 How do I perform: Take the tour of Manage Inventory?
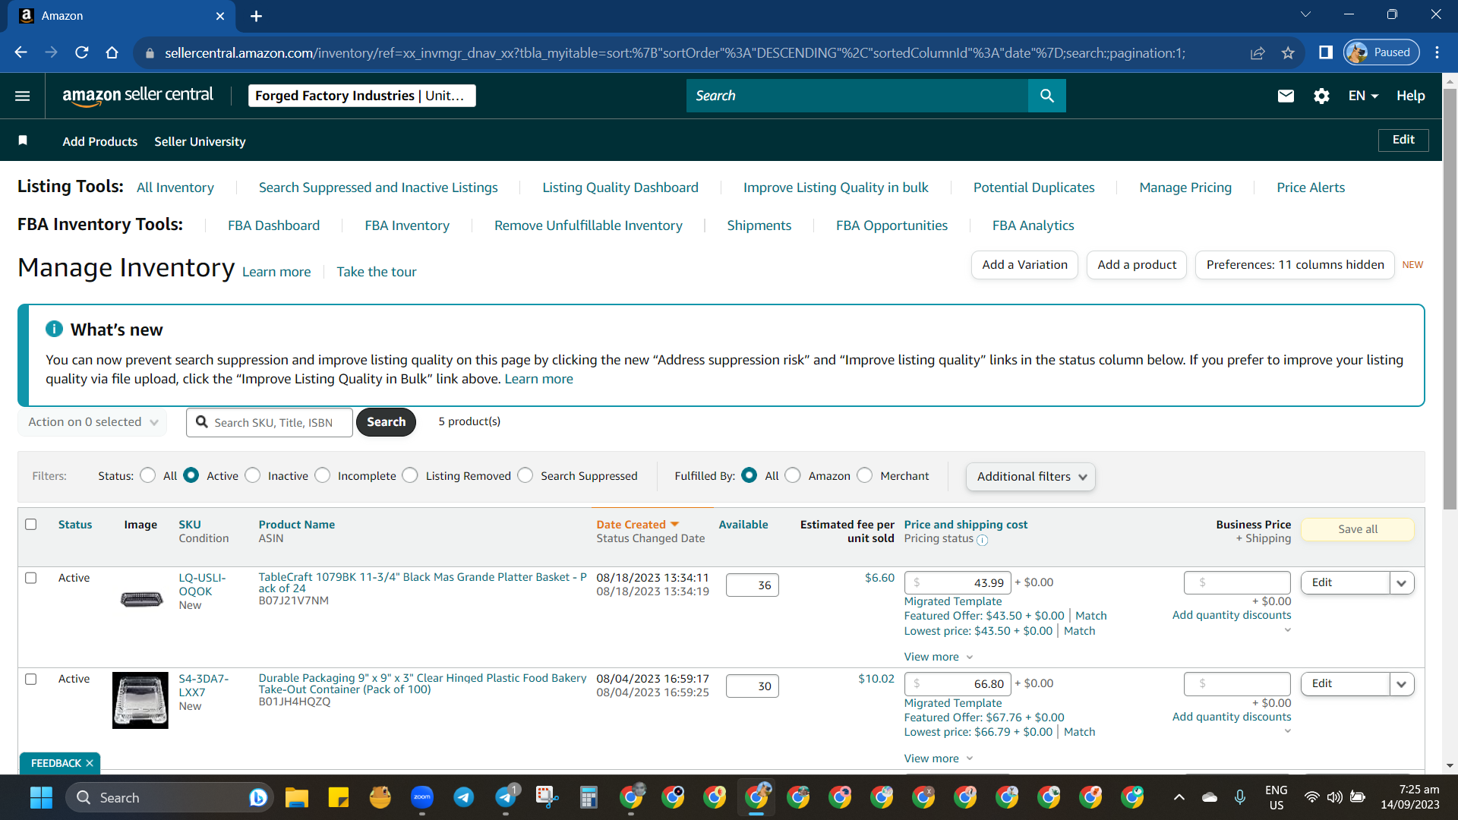click(x=377, y=272)
